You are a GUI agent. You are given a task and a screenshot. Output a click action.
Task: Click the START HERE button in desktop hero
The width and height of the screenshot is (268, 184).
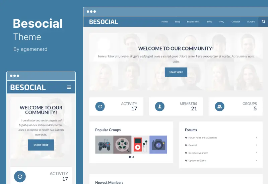pos(176,72)
